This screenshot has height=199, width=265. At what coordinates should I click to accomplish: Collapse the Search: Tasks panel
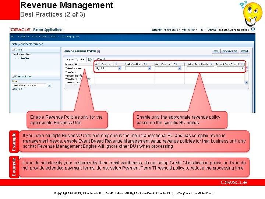(13, 77)
